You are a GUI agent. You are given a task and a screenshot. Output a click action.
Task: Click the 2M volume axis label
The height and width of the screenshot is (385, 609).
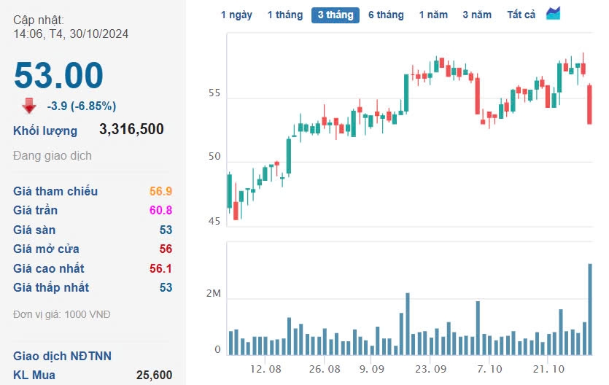click(x=214, y=294)
